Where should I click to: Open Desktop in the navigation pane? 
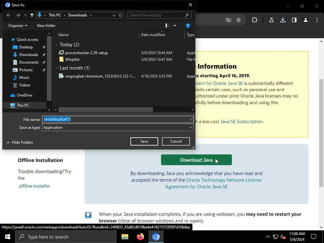(26, 47)
